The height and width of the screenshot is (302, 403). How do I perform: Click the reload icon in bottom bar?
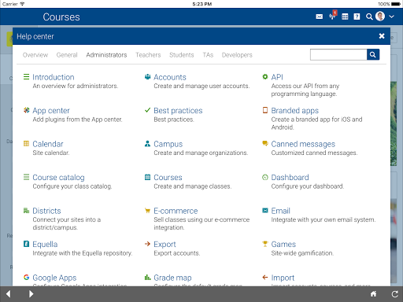395,294
